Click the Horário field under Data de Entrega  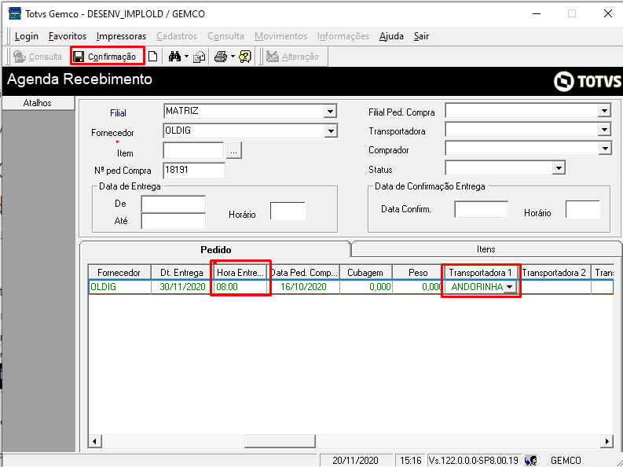288,211
